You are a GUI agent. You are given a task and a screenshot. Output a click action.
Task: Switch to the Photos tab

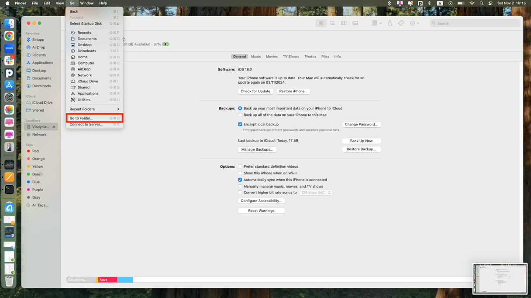(x=310, y=57)
